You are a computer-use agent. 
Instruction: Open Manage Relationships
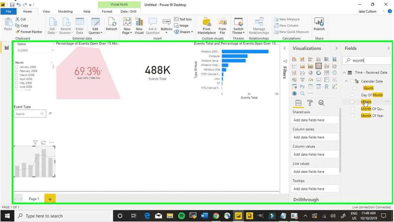click(x=259, y=26)
